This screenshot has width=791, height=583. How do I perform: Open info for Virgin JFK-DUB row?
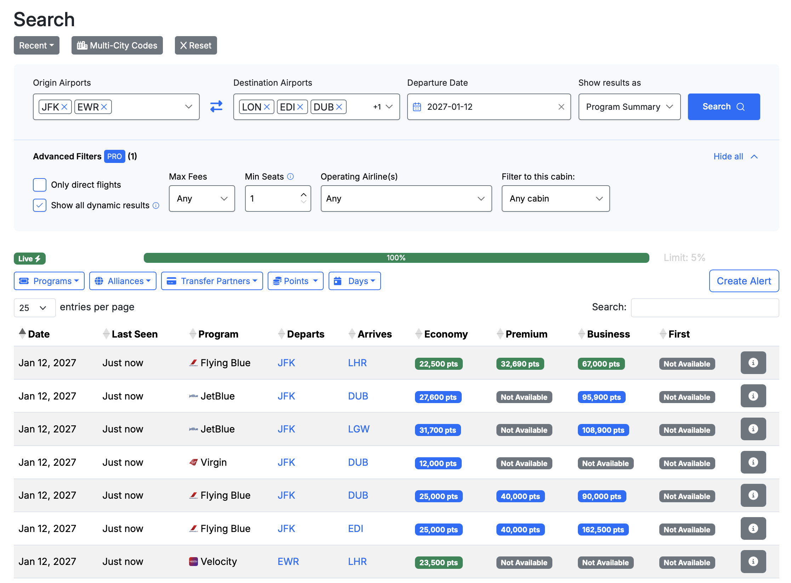753,462
